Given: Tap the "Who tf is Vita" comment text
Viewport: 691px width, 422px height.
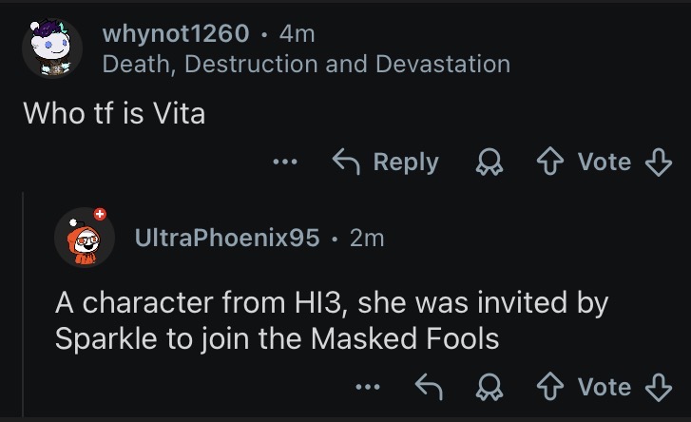Looking at the screenshot, I should 114,112.
